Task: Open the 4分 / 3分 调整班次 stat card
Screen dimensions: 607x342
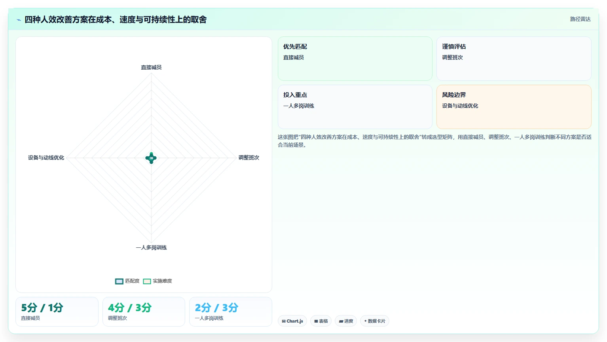Action: coord(144,312)
